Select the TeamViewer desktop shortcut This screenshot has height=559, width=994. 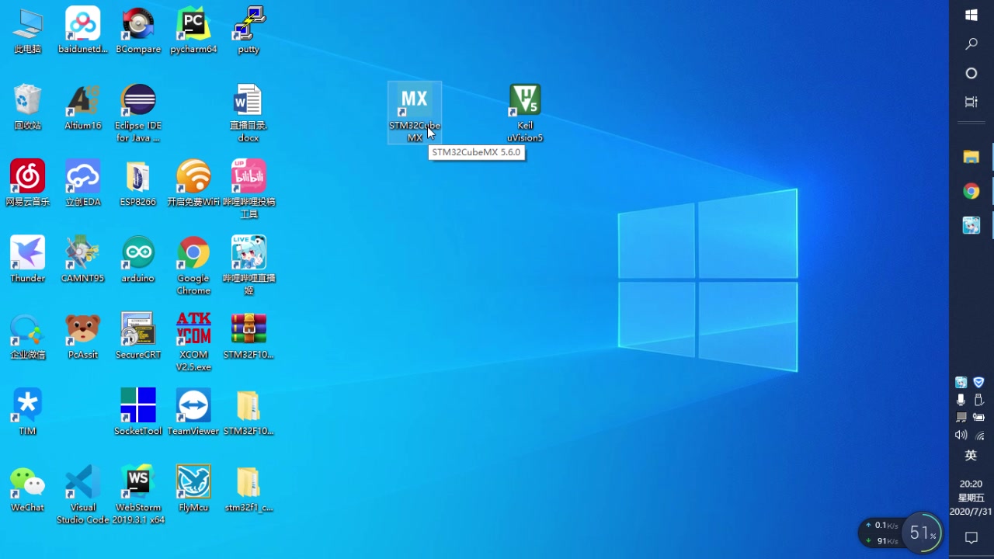point(193,412)
